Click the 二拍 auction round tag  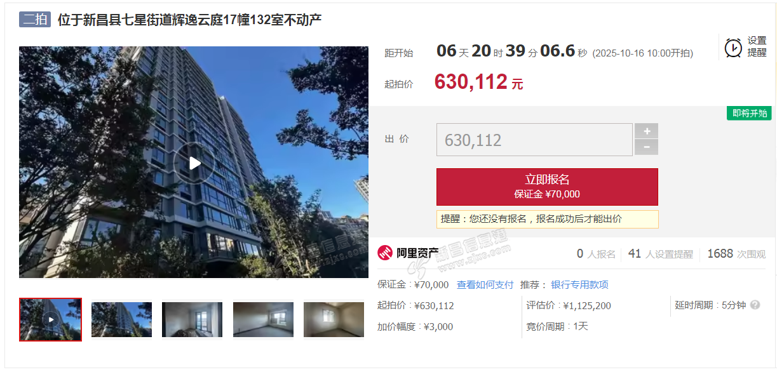tap(35, 20)
